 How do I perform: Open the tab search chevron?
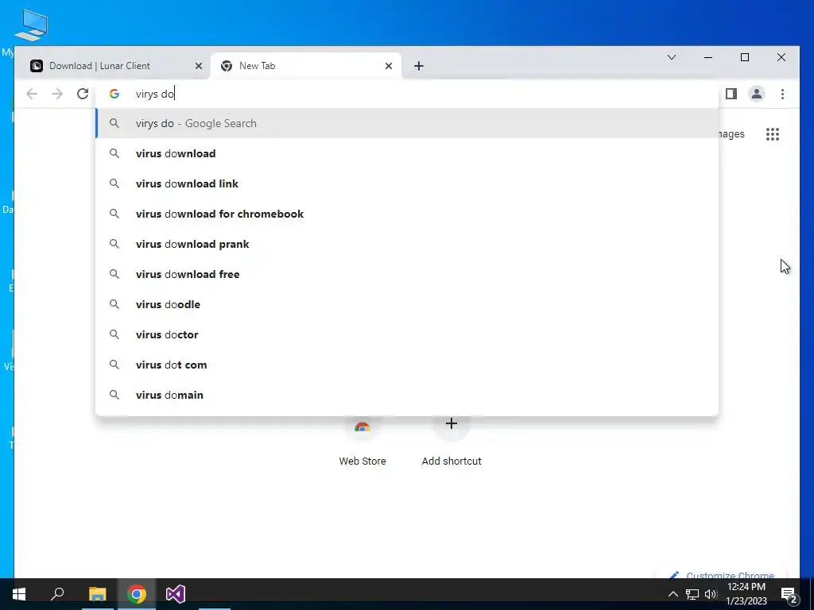click(671, 57)
